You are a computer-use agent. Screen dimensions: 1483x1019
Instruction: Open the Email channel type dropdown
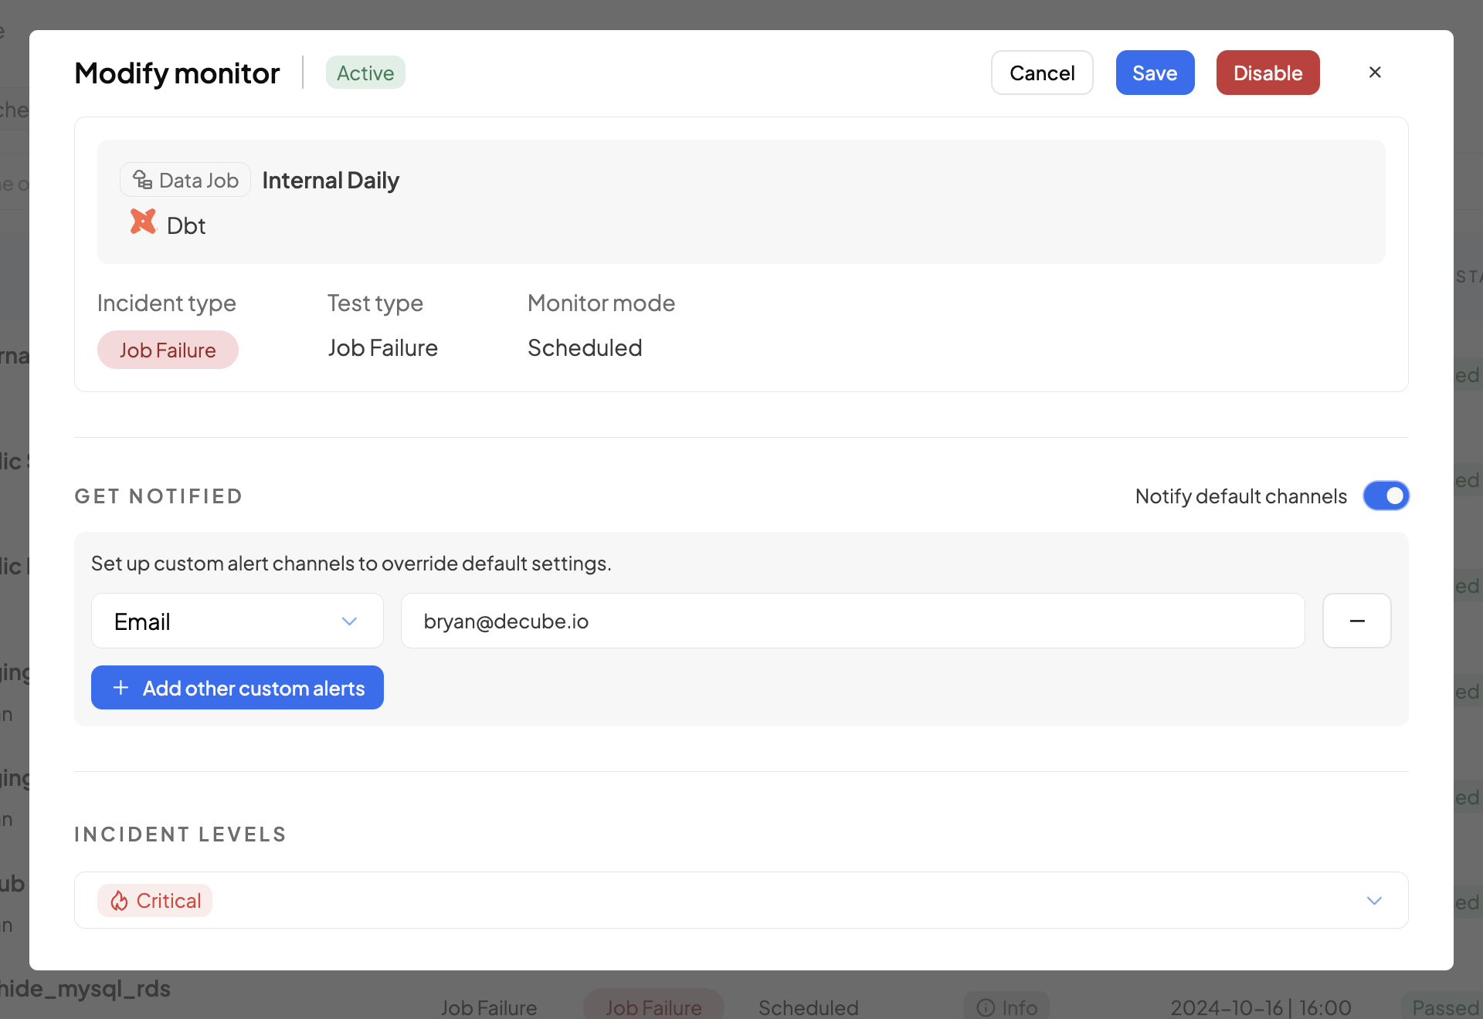[x=237, y=621]
